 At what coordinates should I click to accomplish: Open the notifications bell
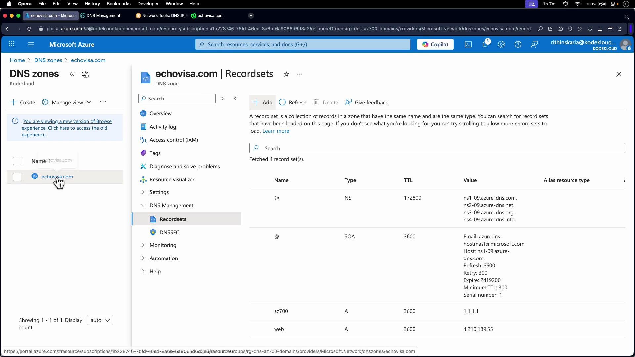(x=485, y=44)
